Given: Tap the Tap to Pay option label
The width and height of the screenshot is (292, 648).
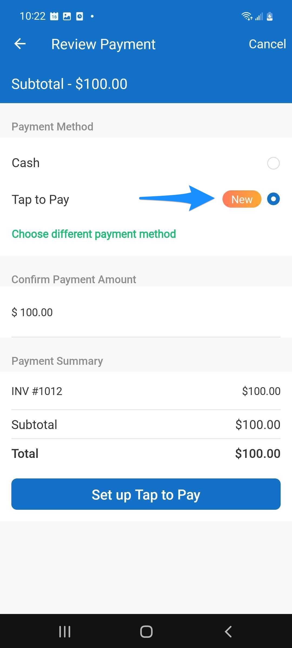Looking at the screenshot, I should click(x=41, y=200).
